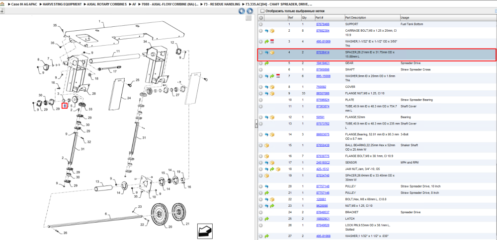Collapse the panel with the divider arrow

256,124
